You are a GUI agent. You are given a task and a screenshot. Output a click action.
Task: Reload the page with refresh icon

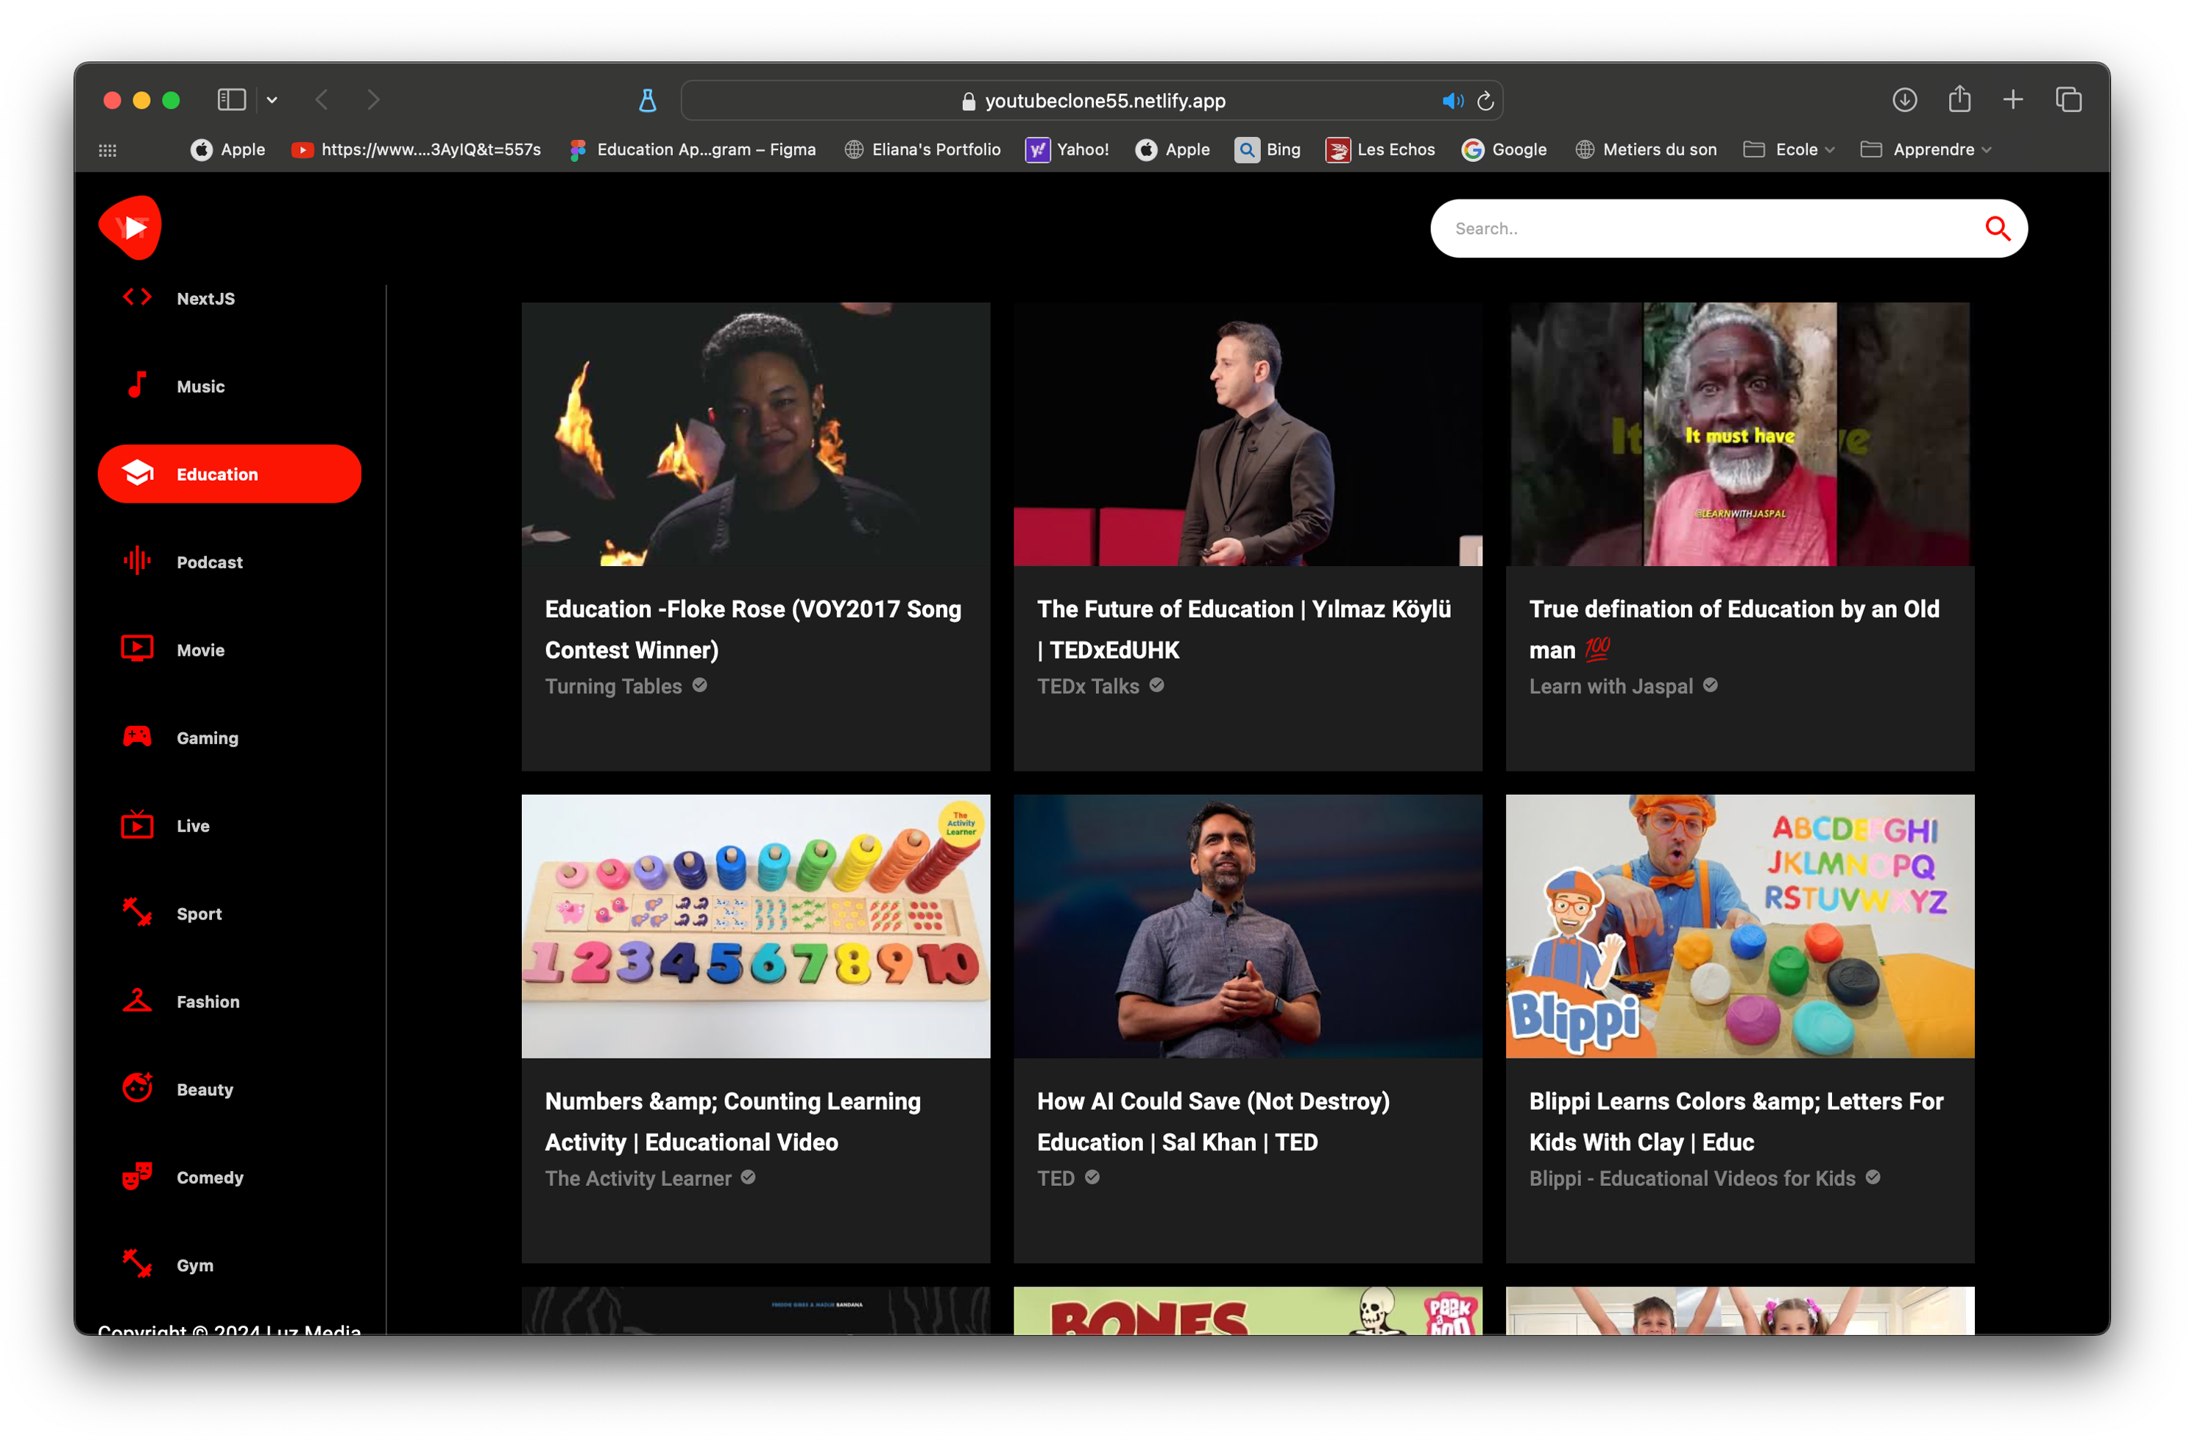tap(1485, 100)
